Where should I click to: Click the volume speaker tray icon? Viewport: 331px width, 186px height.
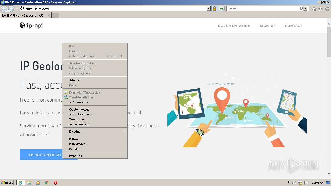[x=294, y=183]
